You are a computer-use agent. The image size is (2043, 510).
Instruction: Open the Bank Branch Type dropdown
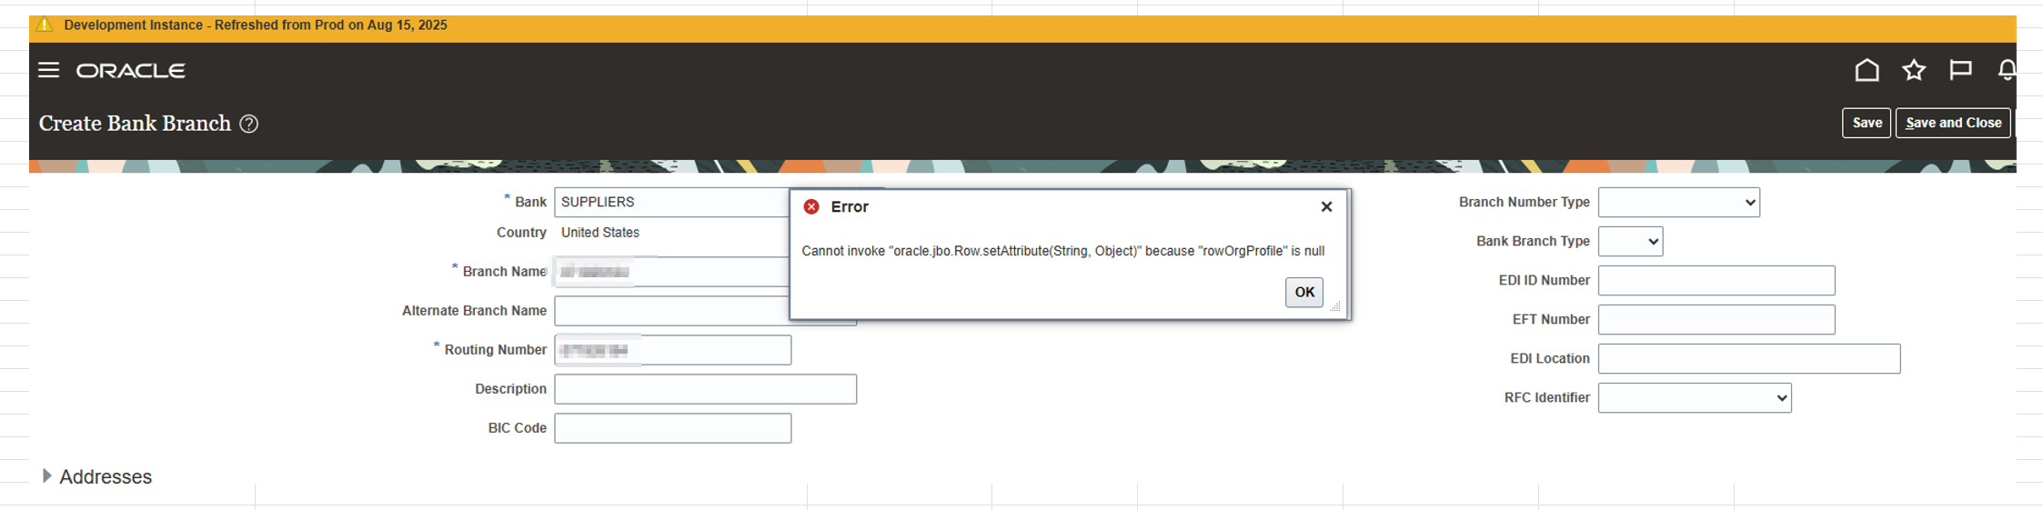[x=1630, y=241]
